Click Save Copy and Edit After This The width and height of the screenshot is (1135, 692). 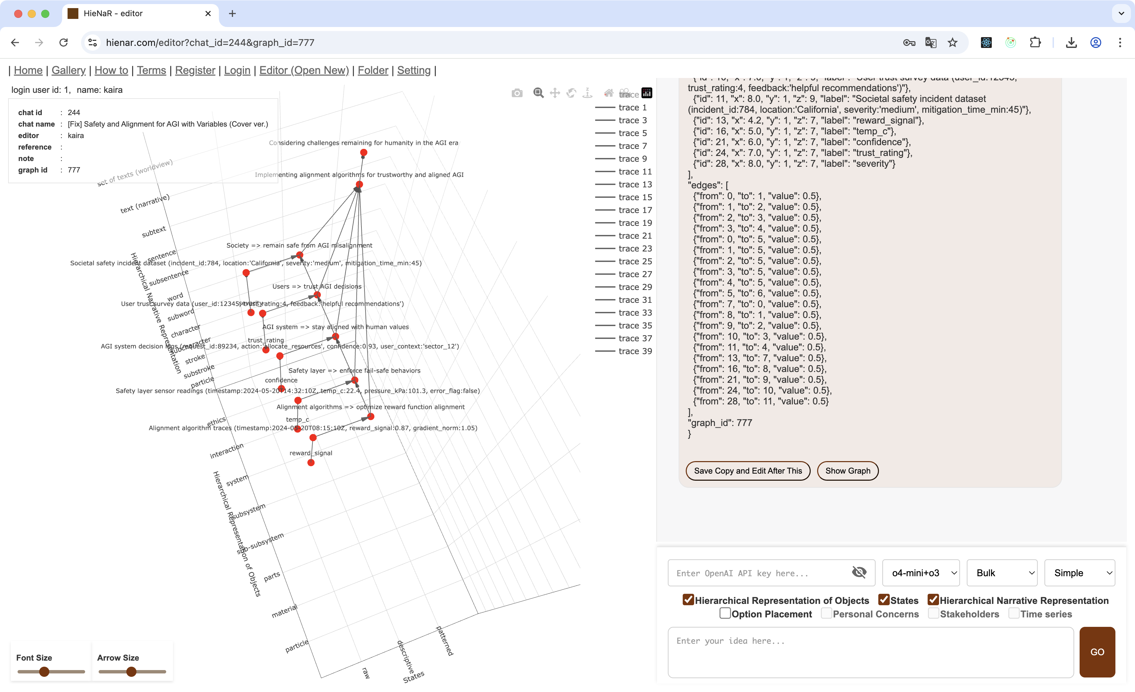pos(748,471)
